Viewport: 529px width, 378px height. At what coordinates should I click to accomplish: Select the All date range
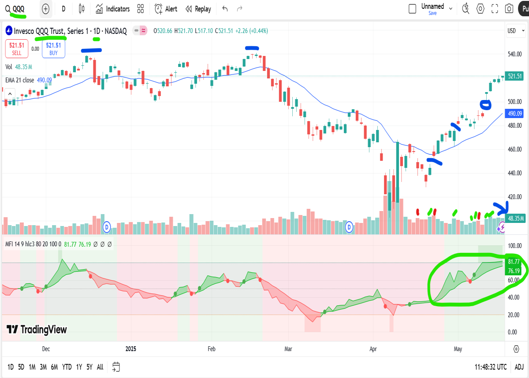(100, 367)
